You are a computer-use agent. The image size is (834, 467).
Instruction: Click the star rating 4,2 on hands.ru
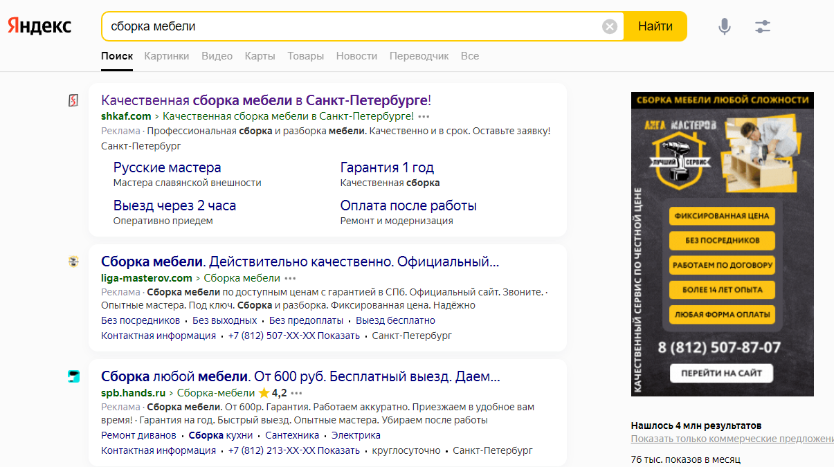pyautogui.click(x=273, y=392)
